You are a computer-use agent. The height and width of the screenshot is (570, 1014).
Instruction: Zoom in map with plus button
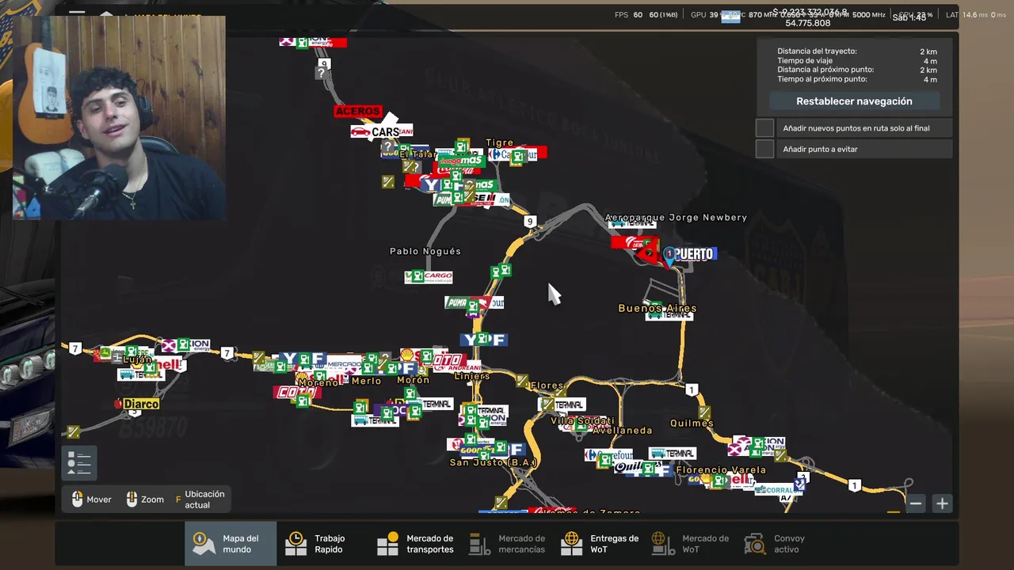(942, 503)
